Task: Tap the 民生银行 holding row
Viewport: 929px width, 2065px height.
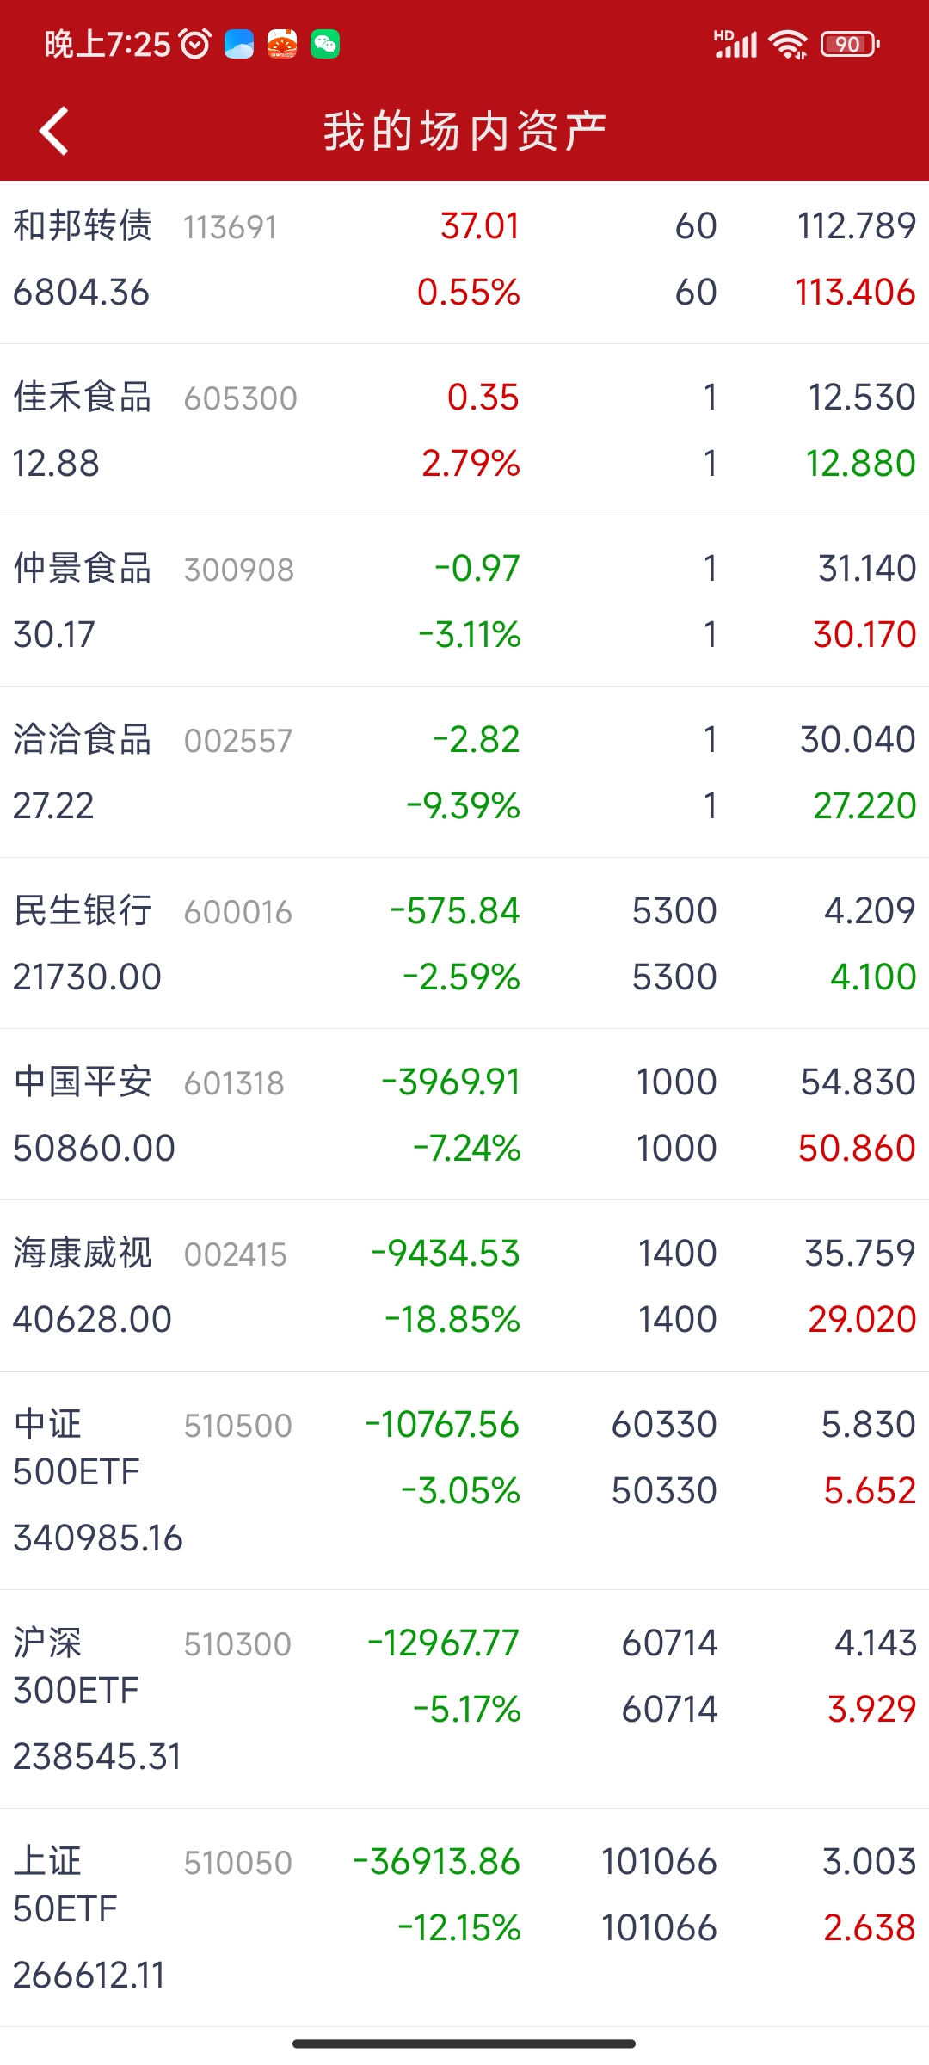Action: (x=464, y=944)
